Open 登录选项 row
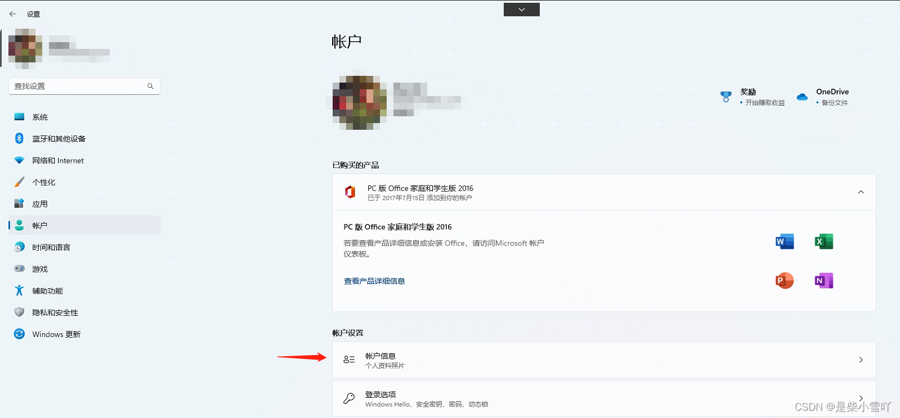 604,398
